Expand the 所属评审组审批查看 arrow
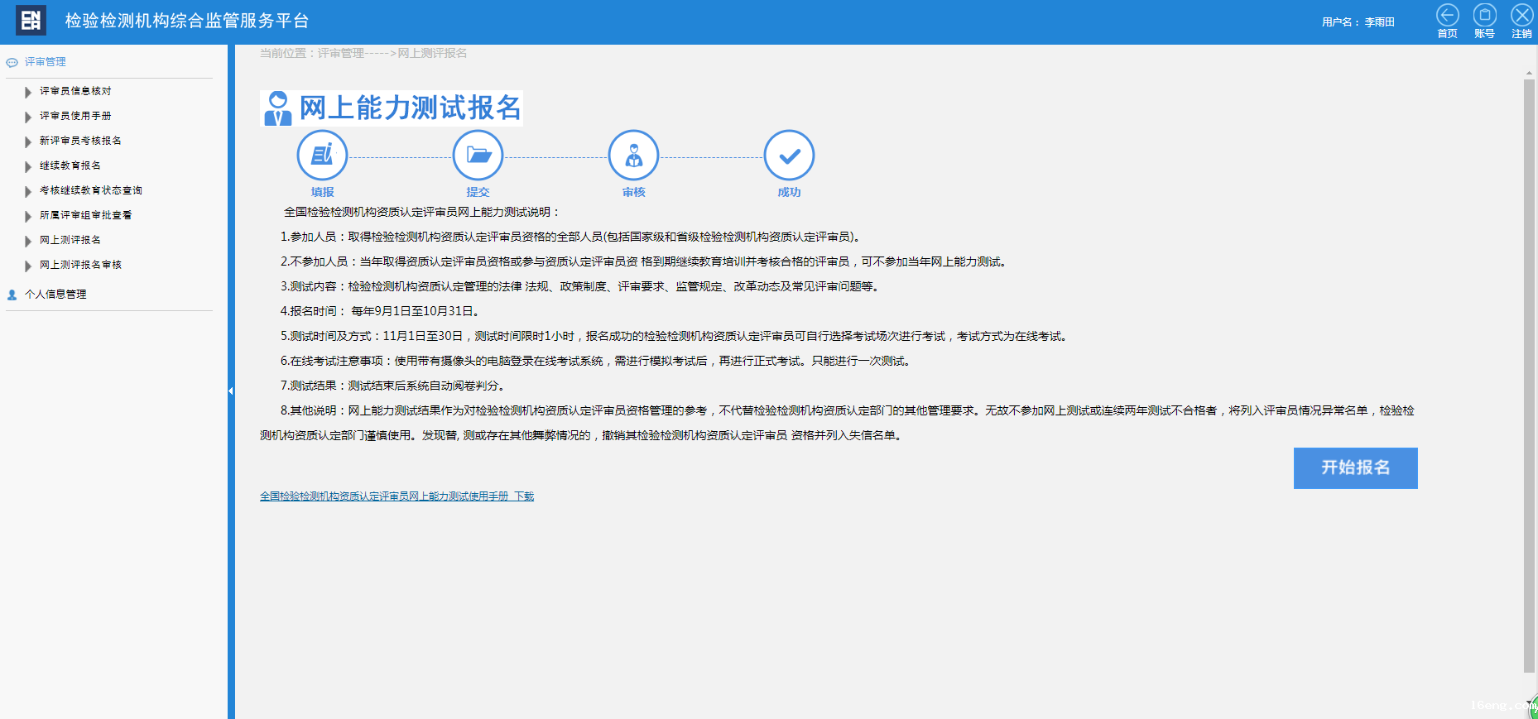This screenshot has height=719, width=1538. tap(28, 216)
